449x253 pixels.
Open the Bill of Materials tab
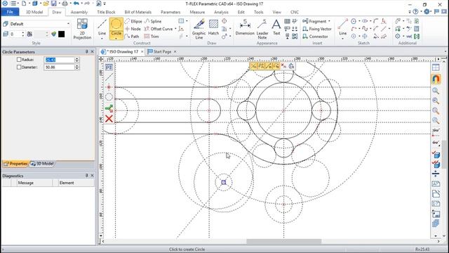(x=138, y=12)
